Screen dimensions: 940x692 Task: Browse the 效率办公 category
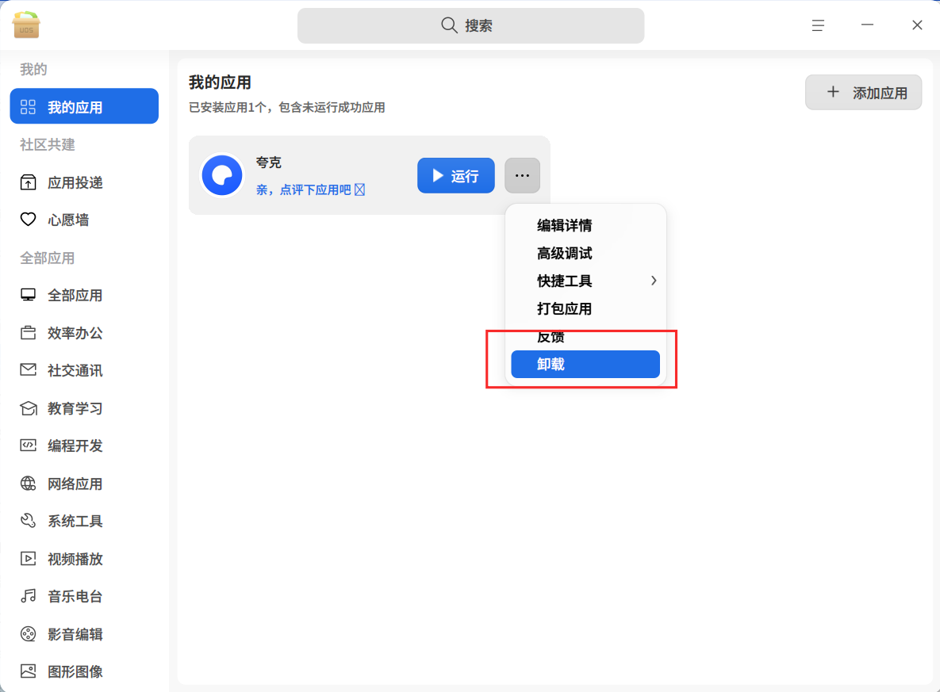(x=84, y=332)
